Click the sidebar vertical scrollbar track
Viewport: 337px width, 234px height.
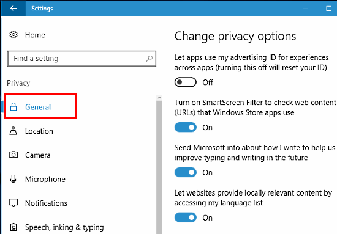tap(159, 167)
